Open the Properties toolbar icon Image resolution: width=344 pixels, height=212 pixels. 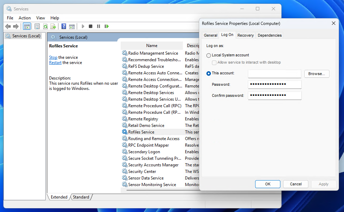37,27
